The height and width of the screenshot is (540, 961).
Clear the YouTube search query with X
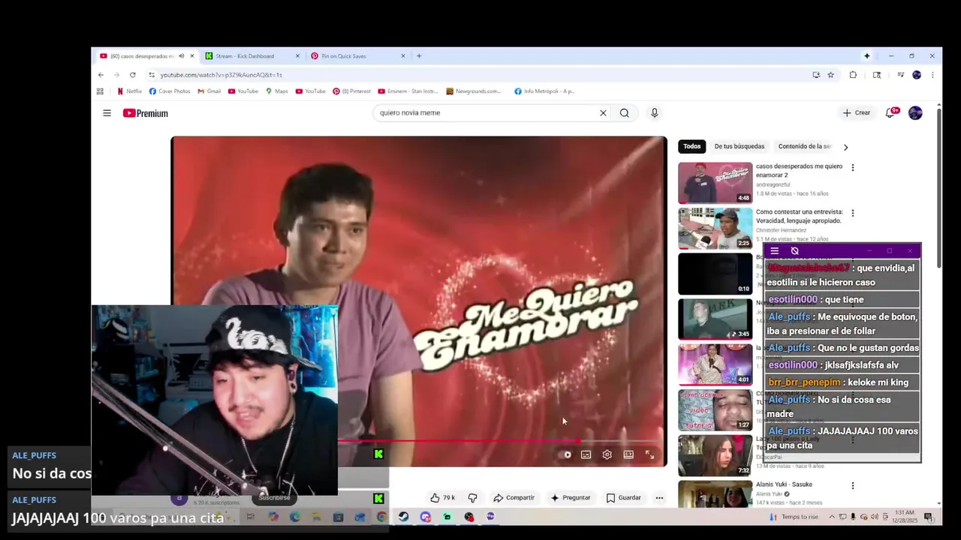(602, 113)
